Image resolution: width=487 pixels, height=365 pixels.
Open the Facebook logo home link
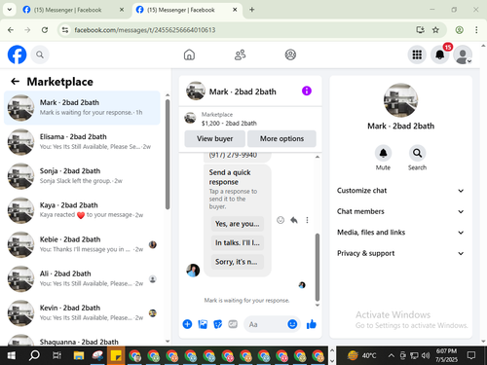17,55
